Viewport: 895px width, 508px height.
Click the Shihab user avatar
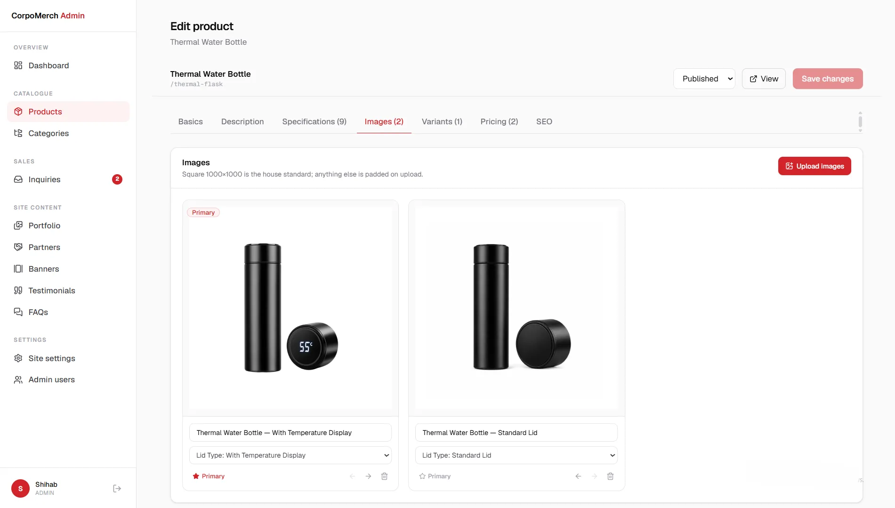pos(20,489)
